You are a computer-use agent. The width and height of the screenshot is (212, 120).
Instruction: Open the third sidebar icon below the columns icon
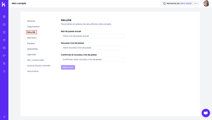click(x=4, y=32)
